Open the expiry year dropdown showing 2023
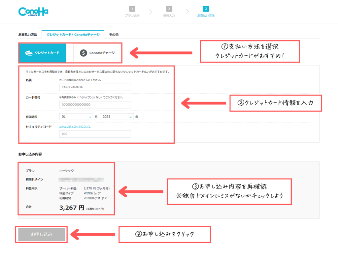This screenshot has width=338, height=253. [x=117, y=117]
